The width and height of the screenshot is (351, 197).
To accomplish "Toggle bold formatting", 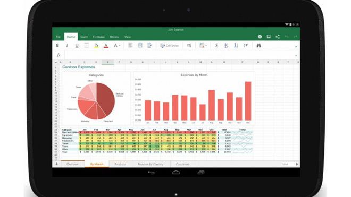I will point(57,45).
